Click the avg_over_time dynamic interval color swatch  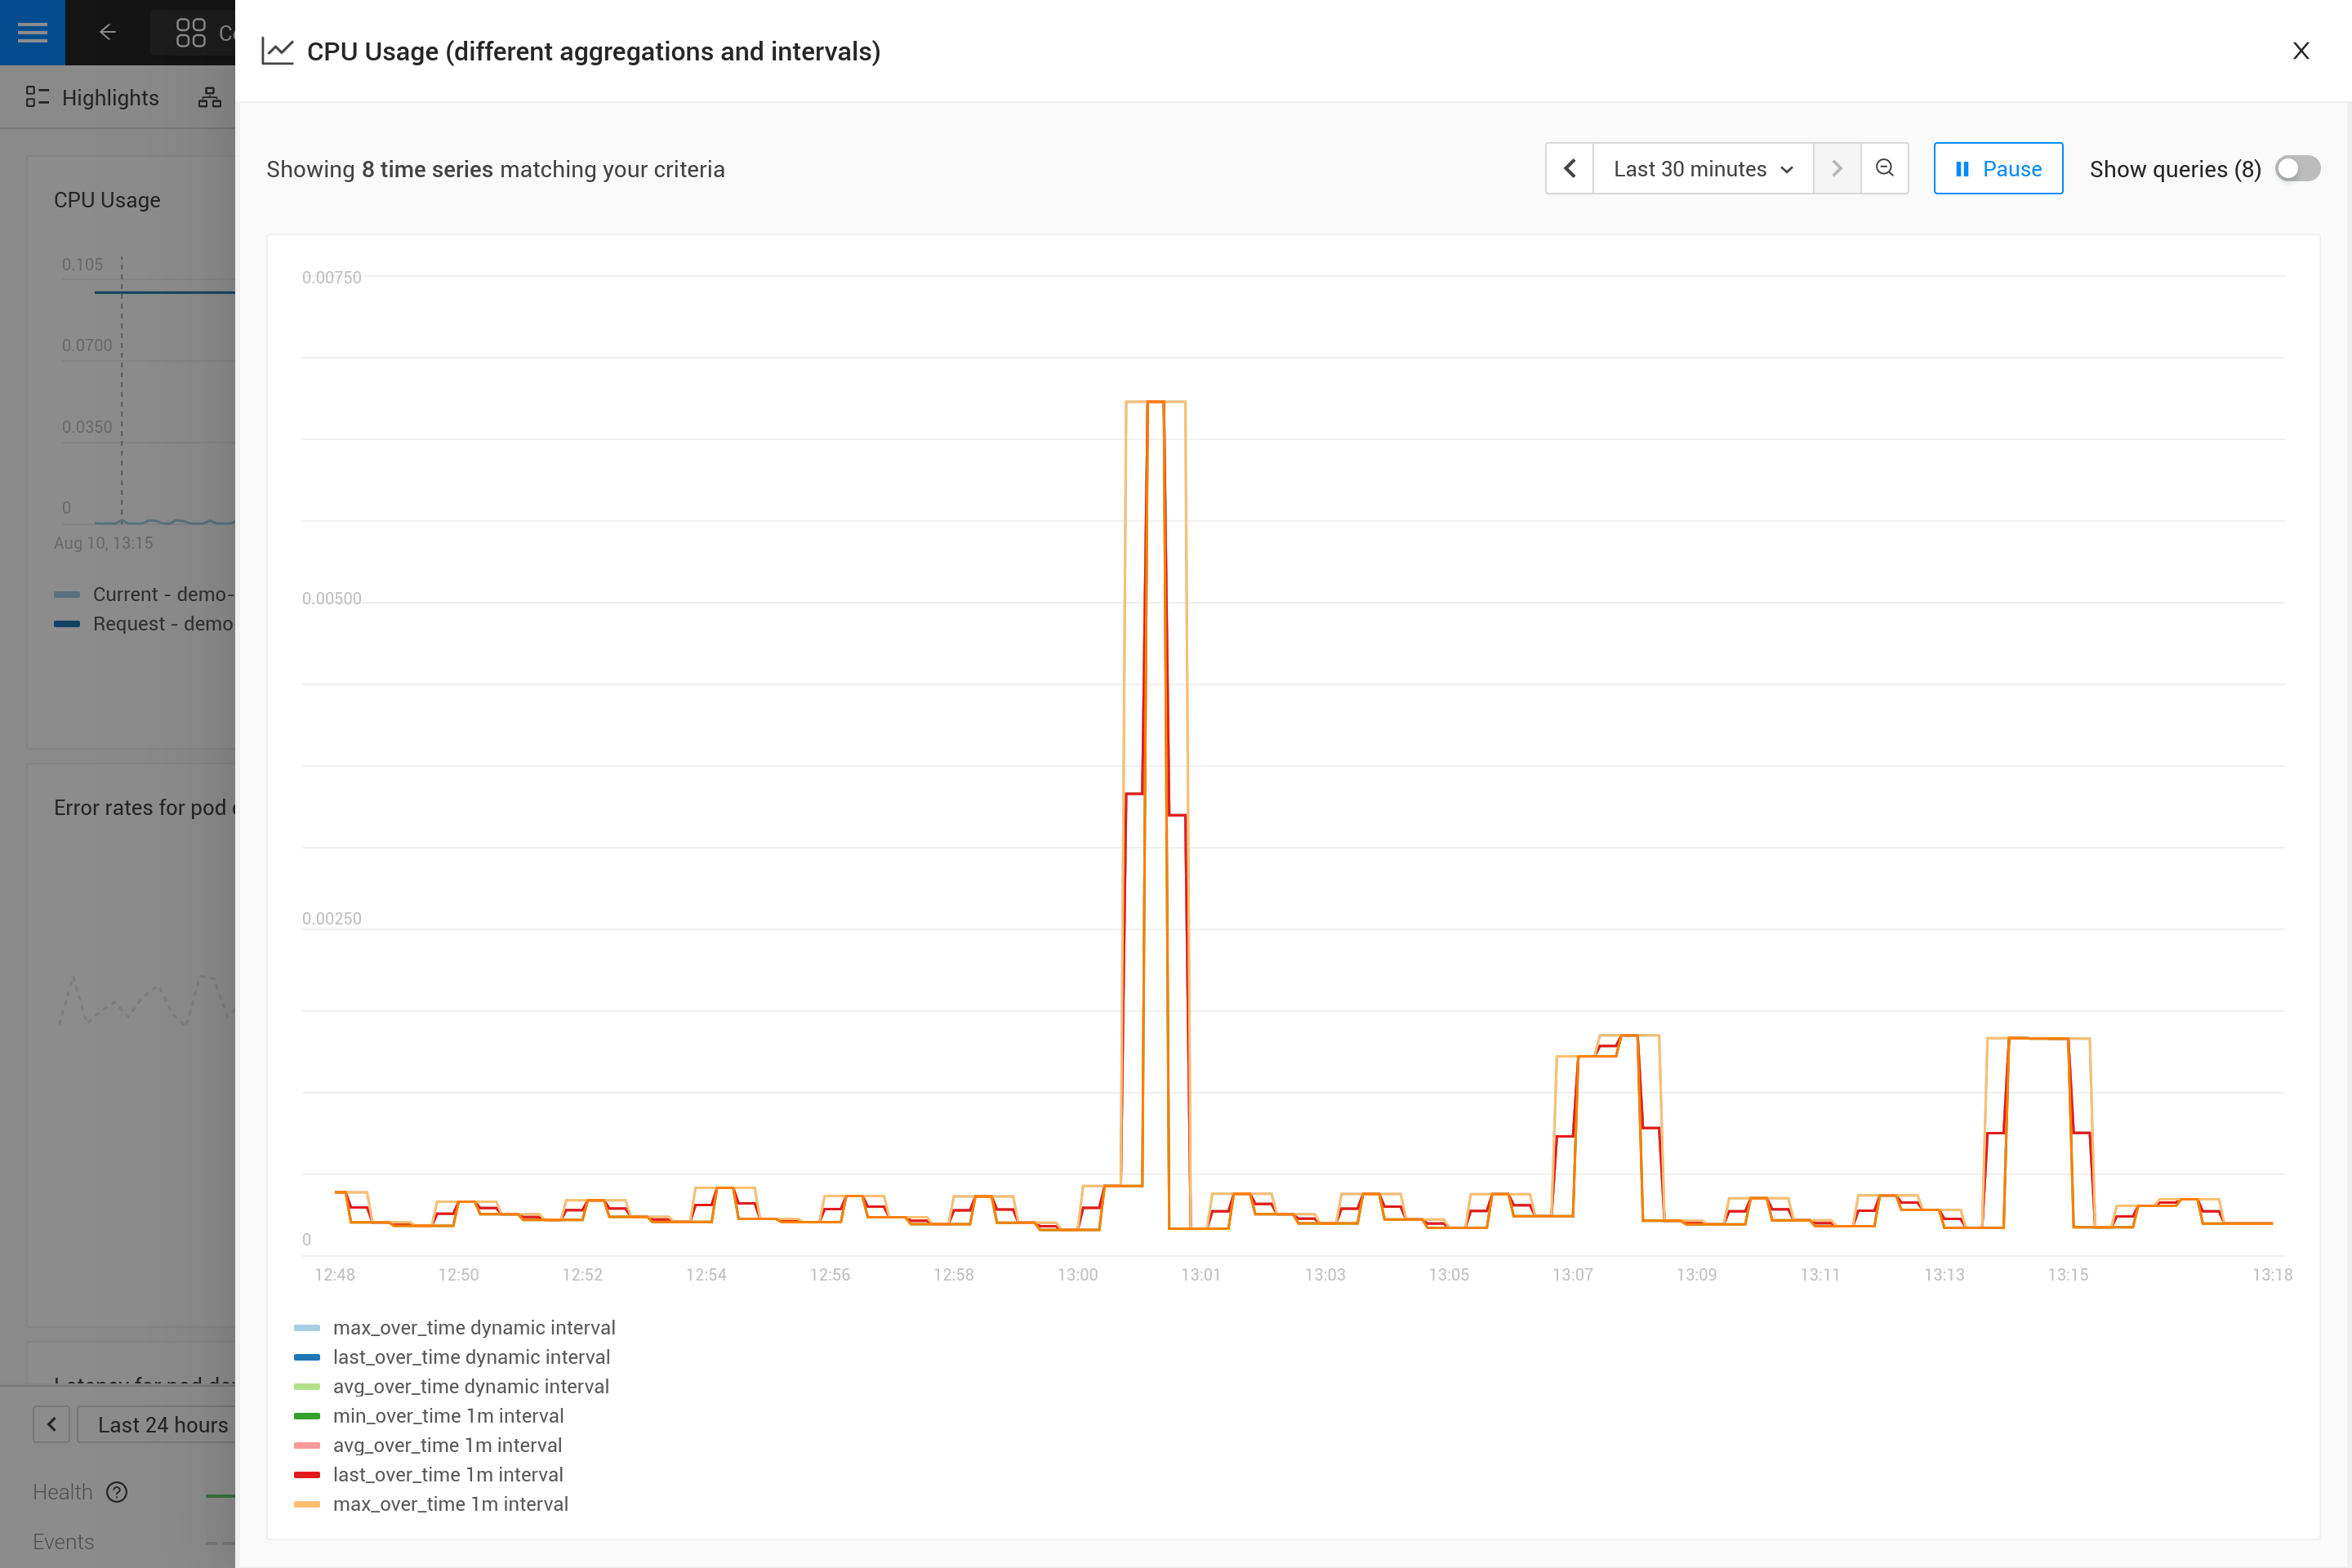pos(306,1386)
